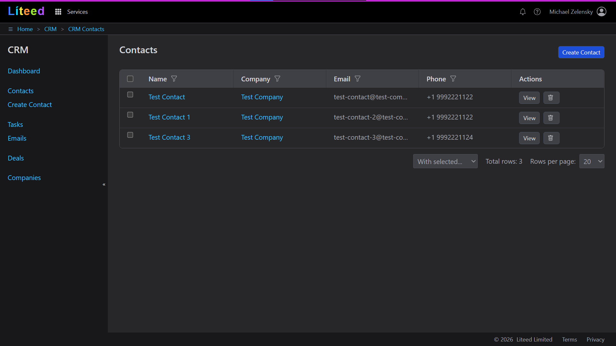Click the hamburger menu beside breadcrumbs

11,29
